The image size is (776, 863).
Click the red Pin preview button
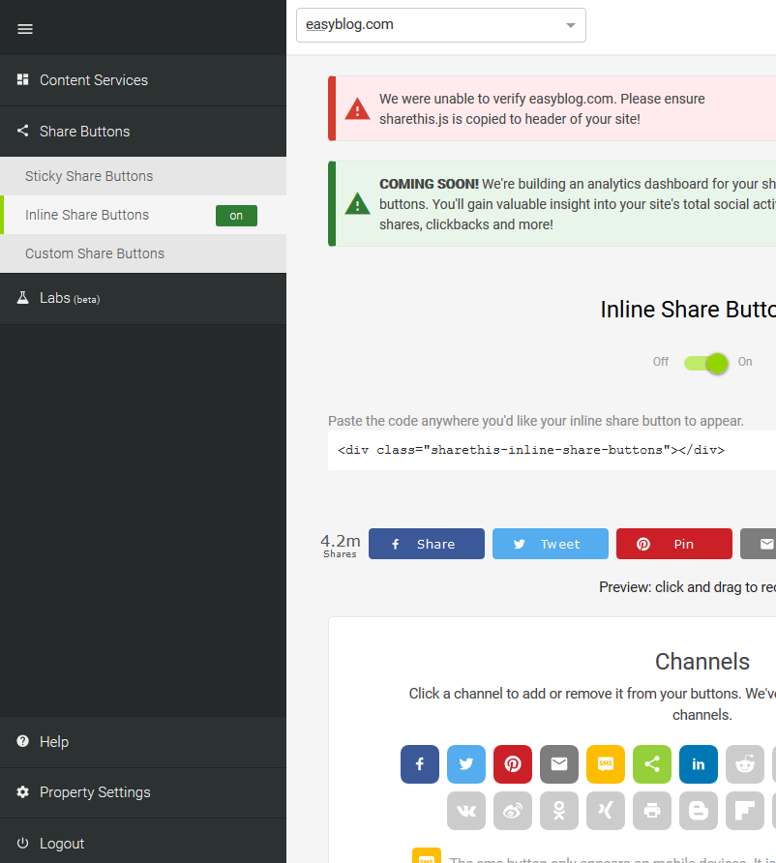674,544
